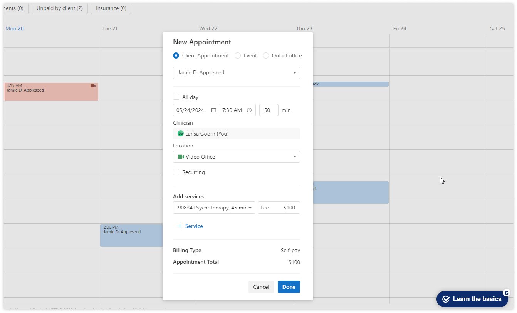Viewport: 517px width, 313px height.
Task: Open the Insurance (0) filter tab
Action: pos(111,8)
